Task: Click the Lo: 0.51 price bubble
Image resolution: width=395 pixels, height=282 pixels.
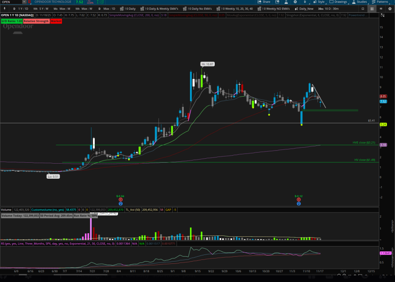Action: click(x=53, y=176)
